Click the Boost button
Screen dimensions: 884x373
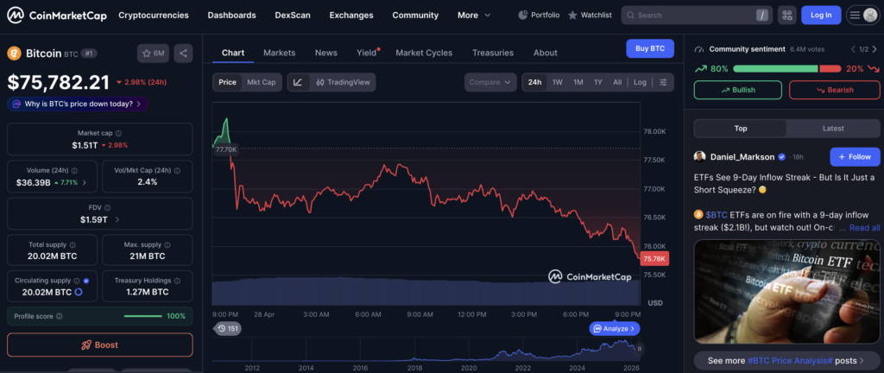tap(100, 345)
